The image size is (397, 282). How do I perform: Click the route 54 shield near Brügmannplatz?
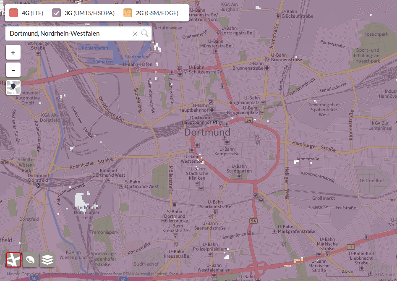(x=249, y=120)
